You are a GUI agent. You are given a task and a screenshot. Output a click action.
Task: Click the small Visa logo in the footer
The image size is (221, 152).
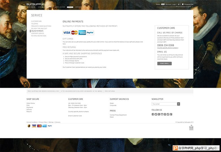[x=34, y=126]
